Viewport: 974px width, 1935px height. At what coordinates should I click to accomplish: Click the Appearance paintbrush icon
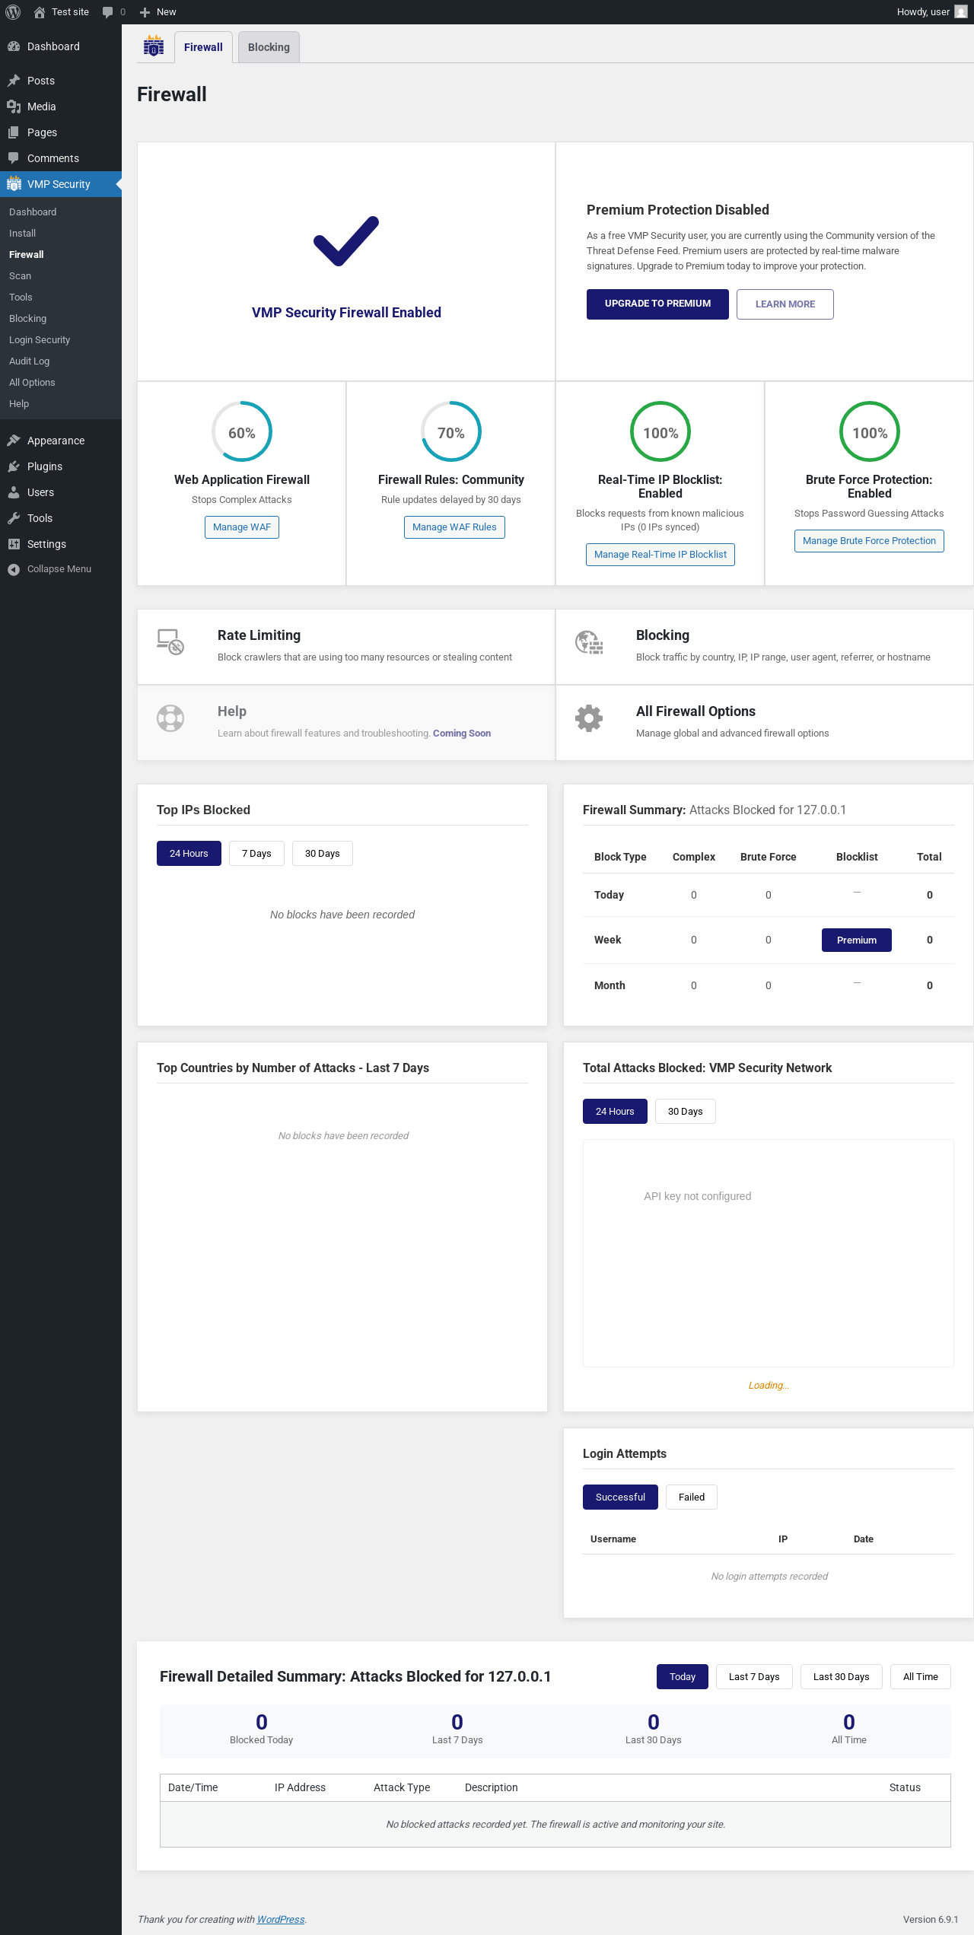(x=14, y=441)
